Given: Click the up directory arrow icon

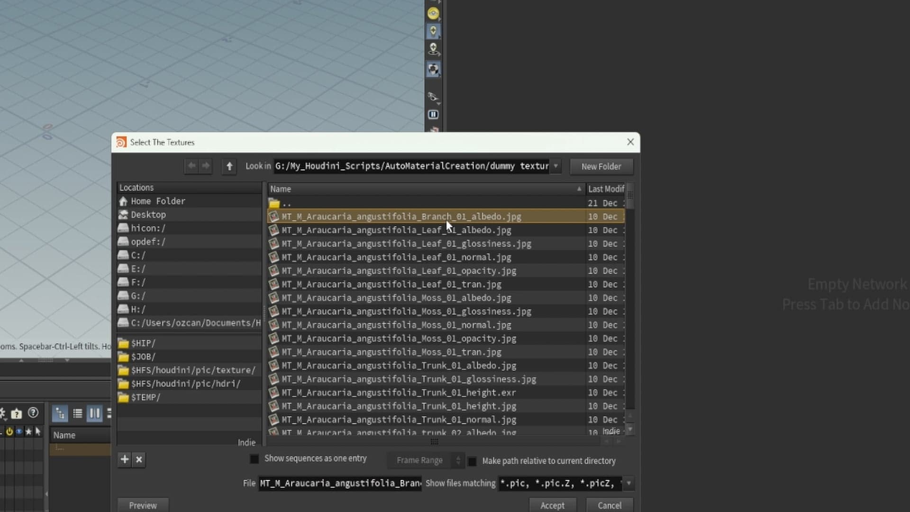Looking at the screenshot, I should [x=229, y=166].
